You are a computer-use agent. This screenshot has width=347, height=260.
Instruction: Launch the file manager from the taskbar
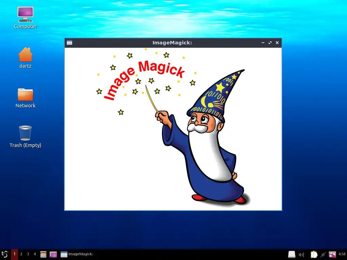click(x=43, y=255)
